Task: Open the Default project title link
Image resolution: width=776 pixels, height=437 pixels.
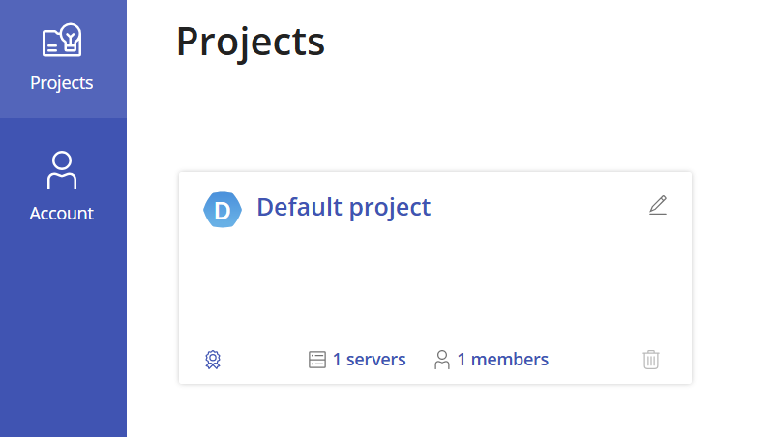Action: [343, 207]
